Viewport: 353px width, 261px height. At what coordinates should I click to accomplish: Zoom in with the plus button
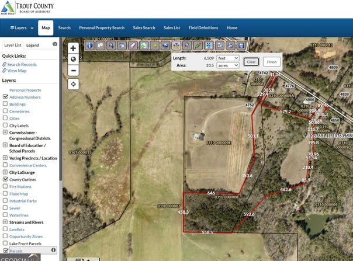[x=73, y=48]
